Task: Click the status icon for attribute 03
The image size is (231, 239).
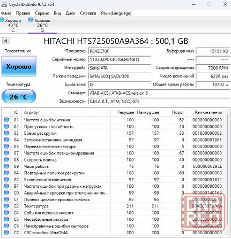Action: pyautogui.click(x=6, y=133)
